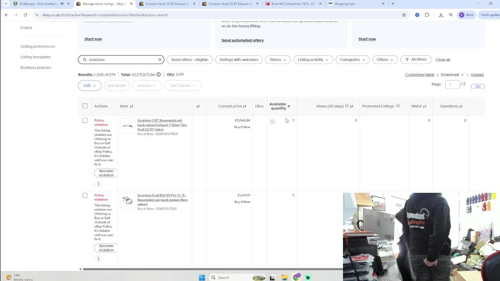500x281 pixels.
Task: Open the Categories filter dropdown
Action: coord(352,60)
